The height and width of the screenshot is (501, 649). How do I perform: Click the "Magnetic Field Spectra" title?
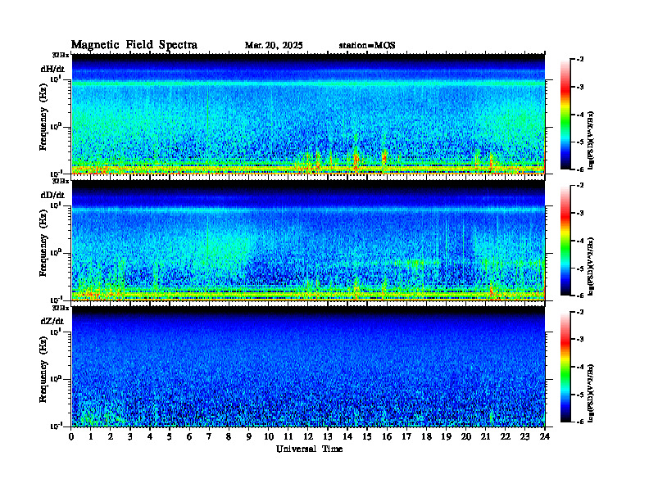[134, 45]
